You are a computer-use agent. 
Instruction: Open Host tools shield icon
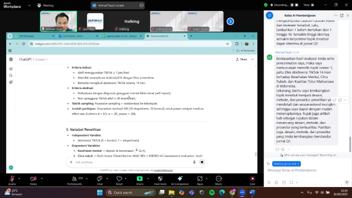point(160,179)
